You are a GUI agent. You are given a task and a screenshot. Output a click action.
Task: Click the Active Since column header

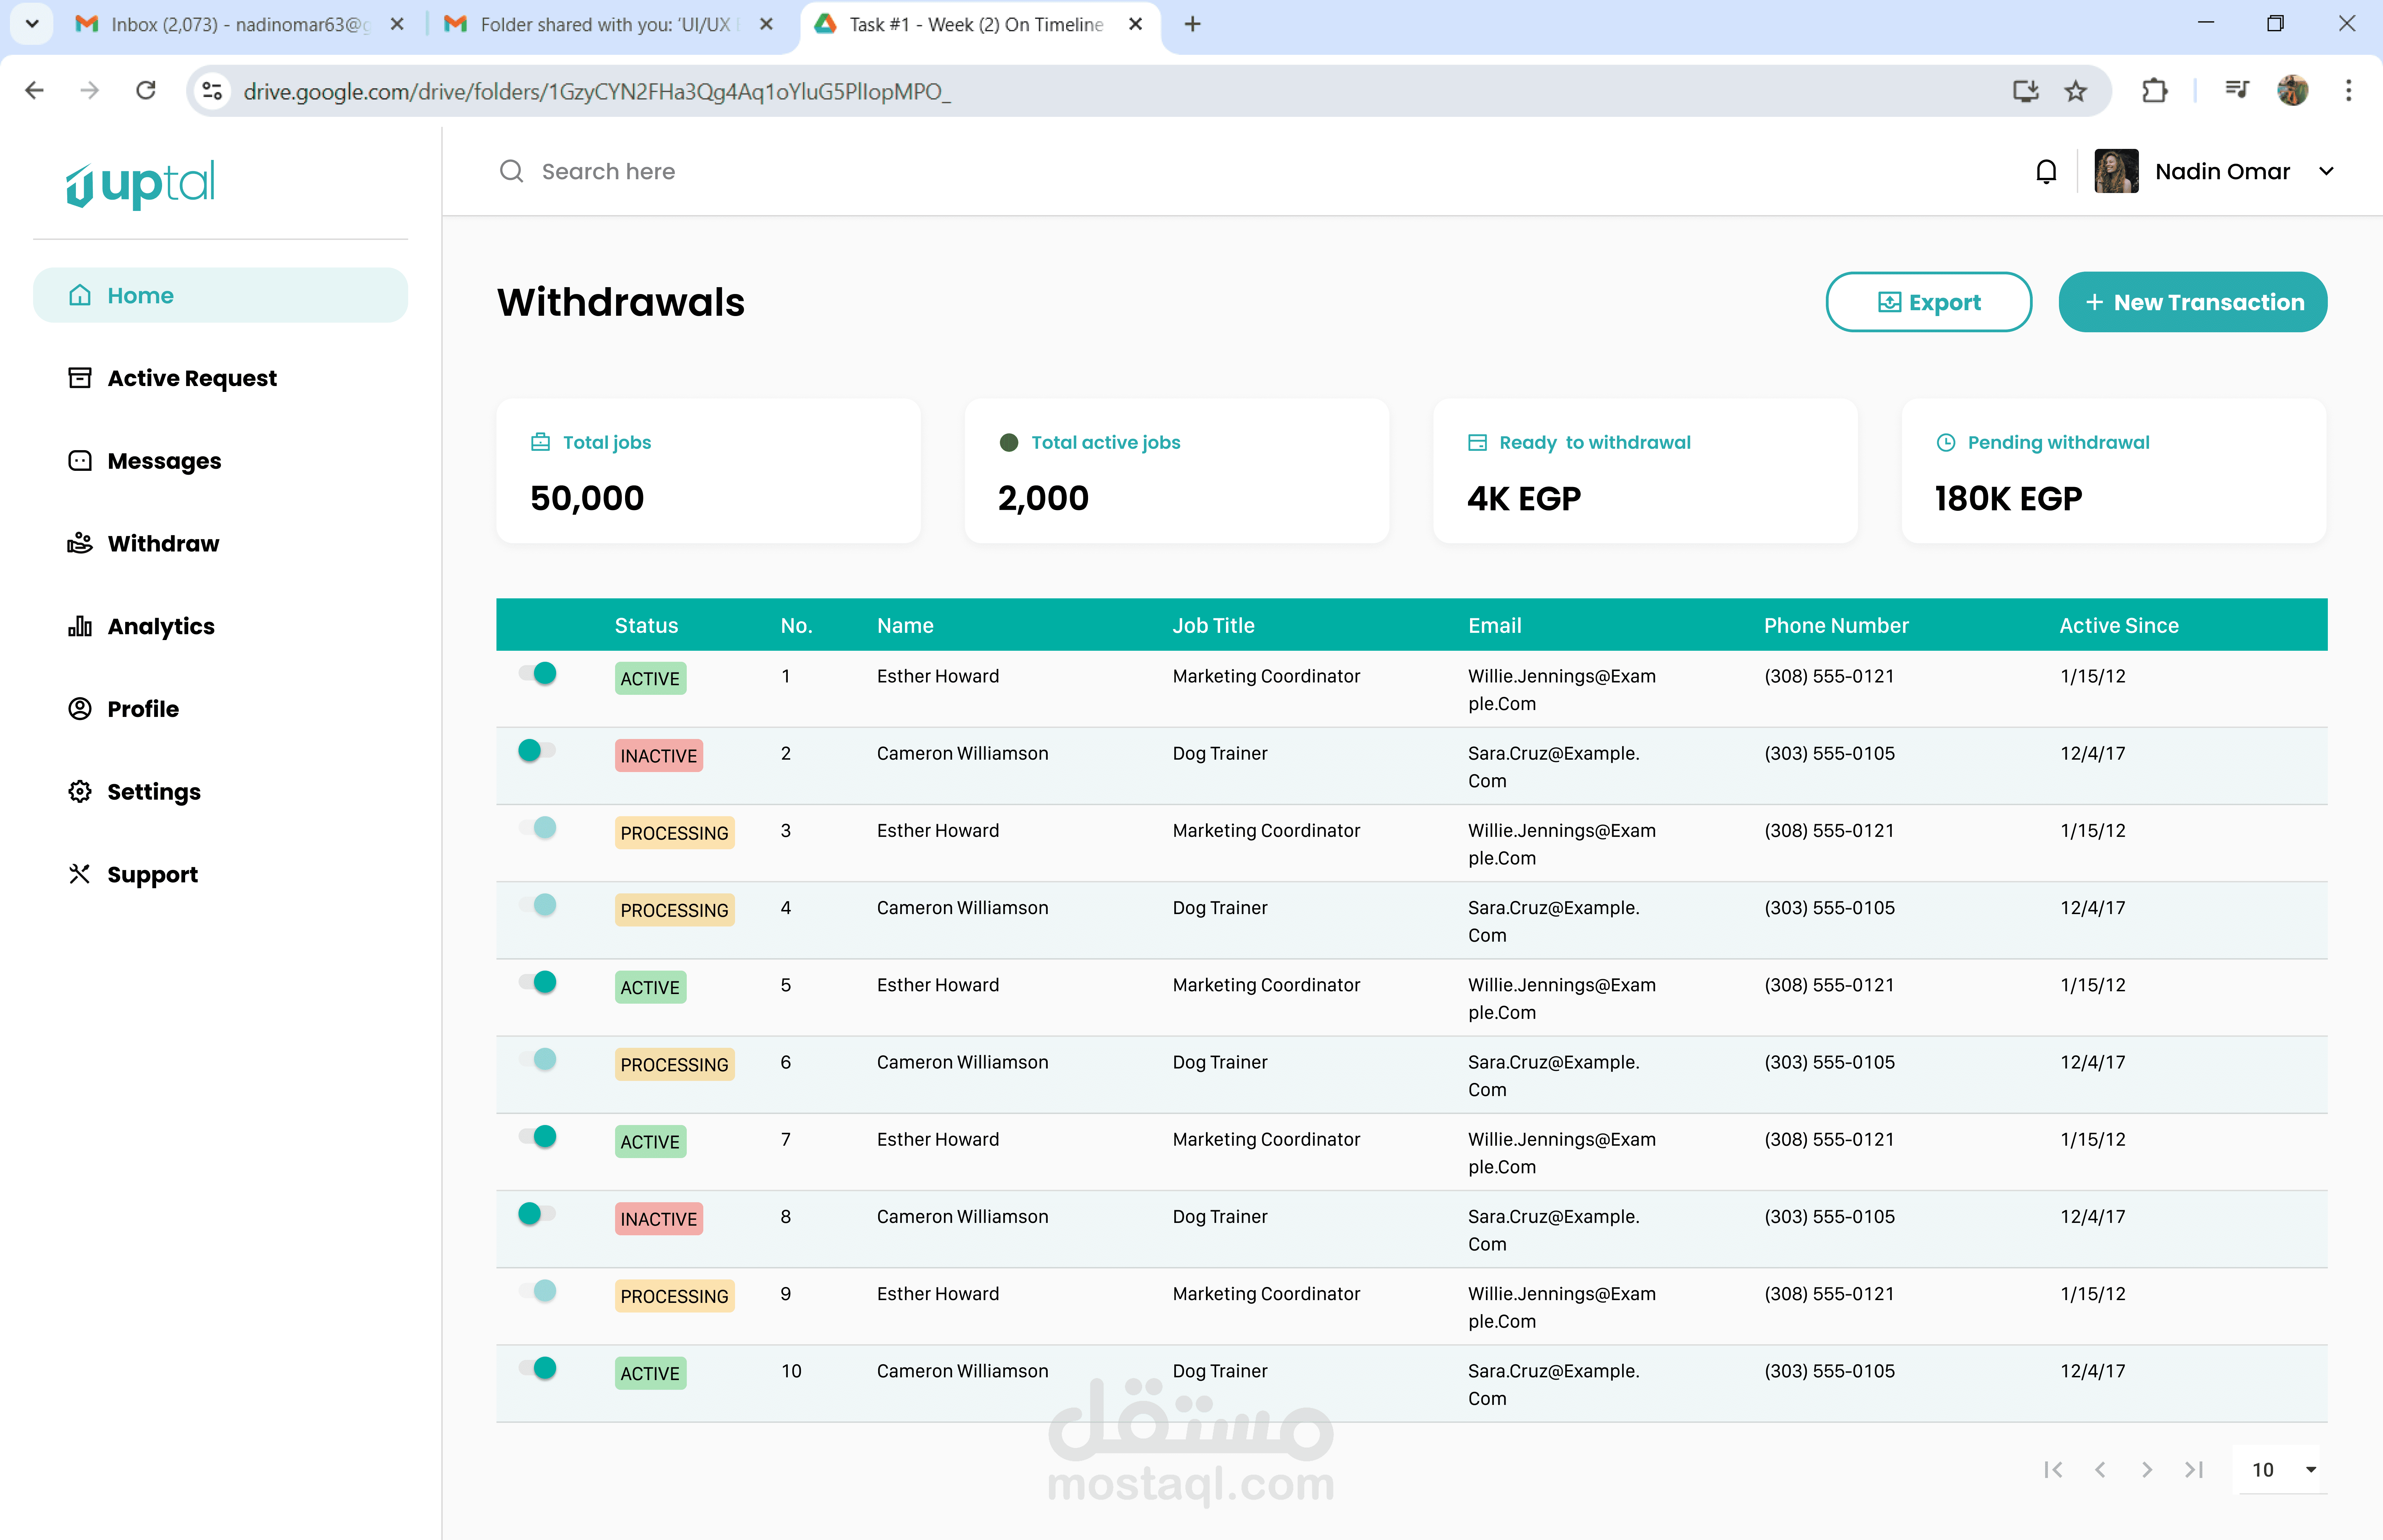[2119, 626]
